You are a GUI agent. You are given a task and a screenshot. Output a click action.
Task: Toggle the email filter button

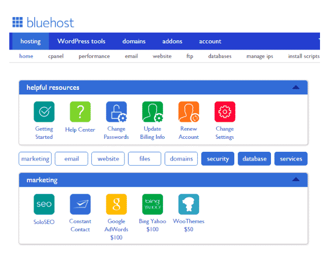(x=72, y=159)
